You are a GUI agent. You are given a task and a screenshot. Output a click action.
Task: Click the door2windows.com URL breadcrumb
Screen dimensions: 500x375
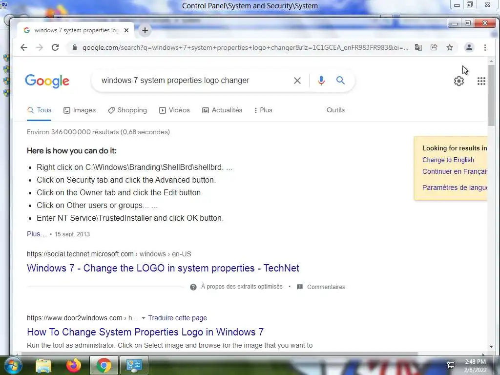click(x=82, y=318)
